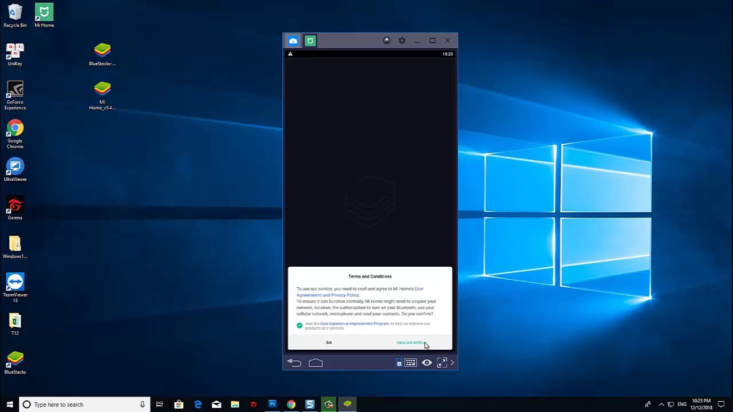Open Garena from the taskbar
This screenshot has height=412, width=733.
pyautogui.click(x=254, y=405)
